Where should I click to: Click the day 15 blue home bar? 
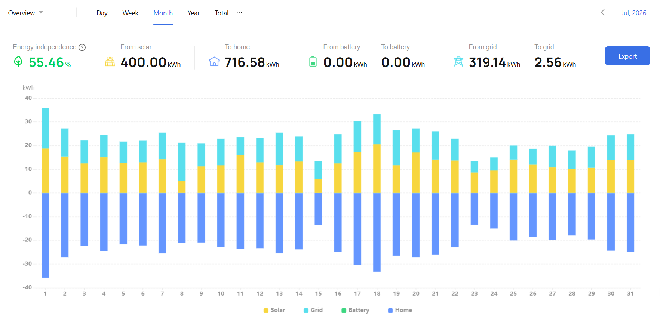pos(318,209)
